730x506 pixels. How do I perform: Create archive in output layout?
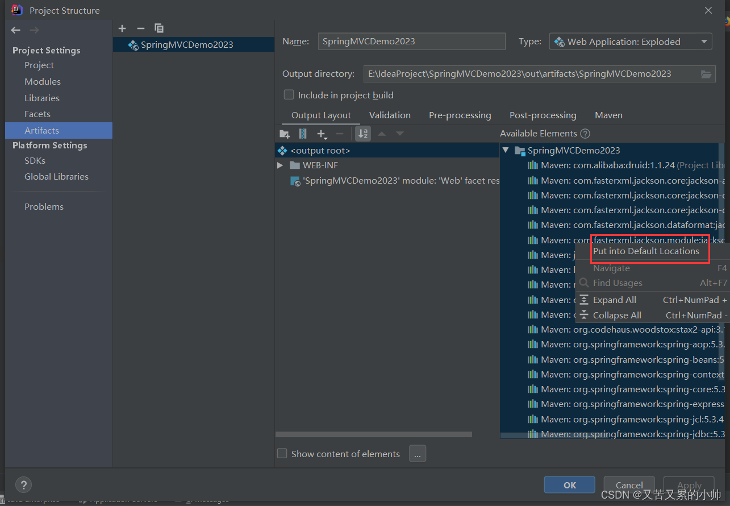(x=303, y=134)
